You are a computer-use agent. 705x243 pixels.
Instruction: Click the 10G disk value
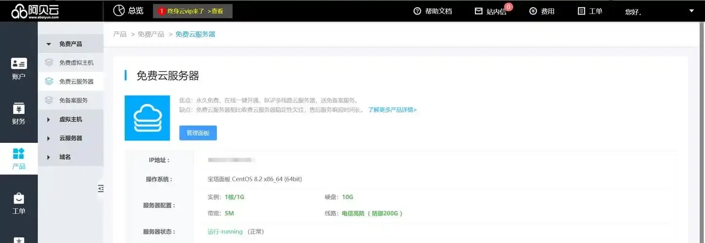347,197
